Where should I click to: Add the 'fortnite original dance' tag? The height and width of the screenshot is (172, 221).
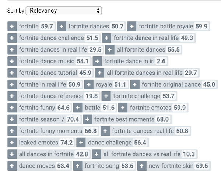pos(135,84)
